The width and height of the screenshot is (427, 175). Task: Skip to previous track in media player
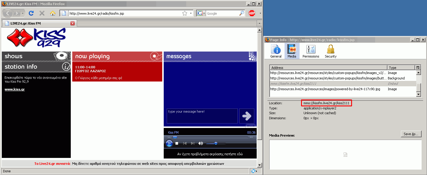point(185,144)
